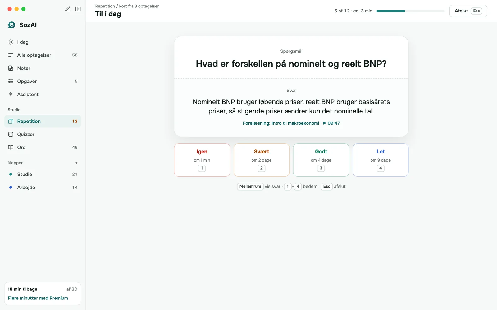Click Afslut to end the session
This screenshot has height=310, width=497.
point(468,11)
